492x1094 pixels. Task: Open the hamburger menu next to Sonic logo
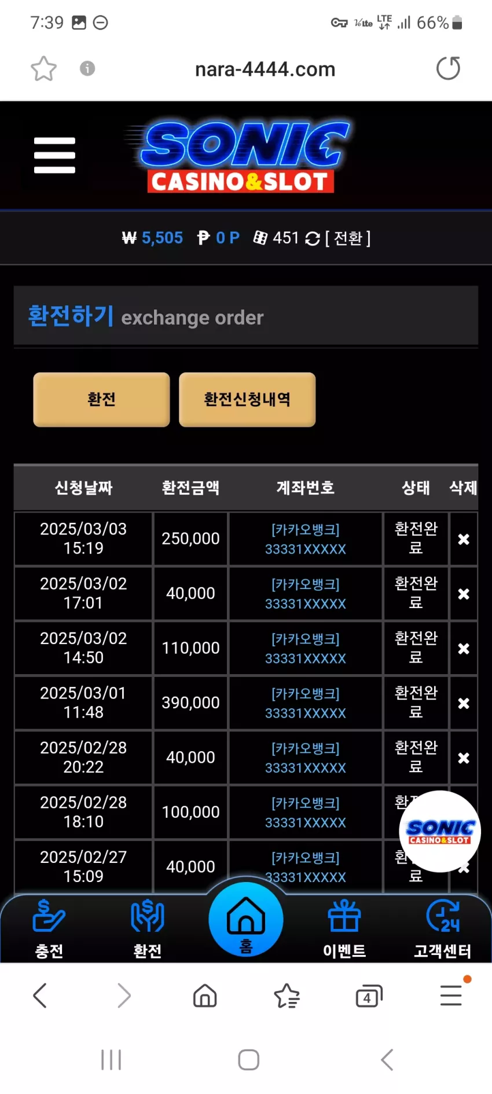[54, 155]
